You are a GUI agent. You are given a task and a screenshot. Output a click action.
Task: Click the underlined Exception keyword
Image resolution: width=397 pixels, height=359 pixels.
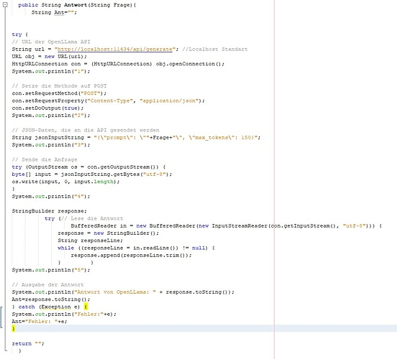click(x=56, y=307)
